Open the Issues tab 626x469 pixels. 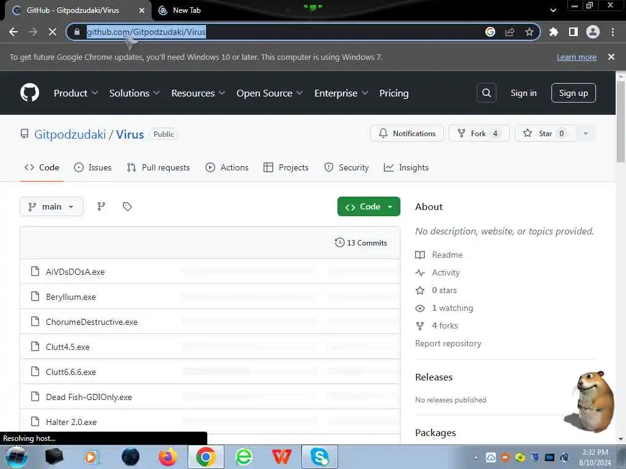pyautogui.click(x=93, y=167)
